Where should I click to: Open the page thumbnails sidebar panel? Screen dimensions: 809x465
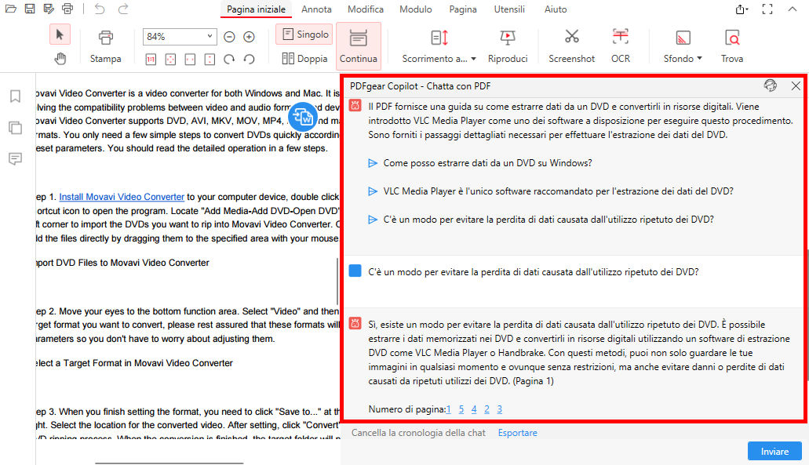click(x=16, y=127)
